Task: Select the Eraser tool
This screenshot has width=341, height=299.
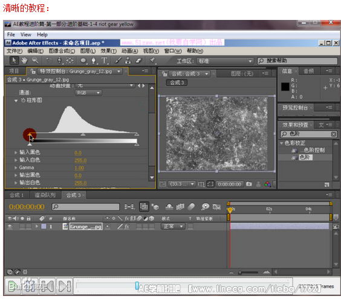Action: pos(138,60)
